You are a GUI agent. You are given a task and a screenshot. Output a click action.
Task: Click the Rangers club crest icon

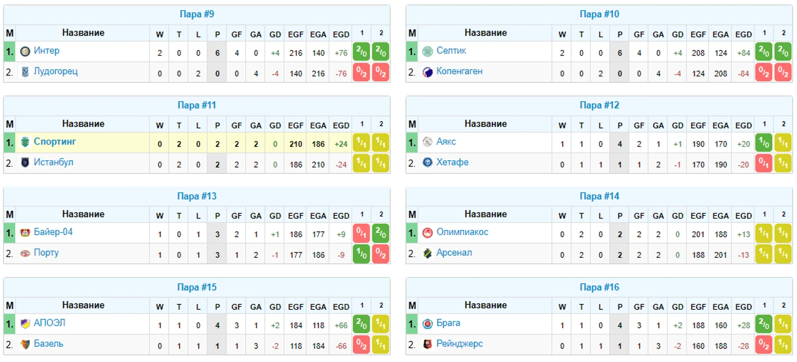pos(427,345)
